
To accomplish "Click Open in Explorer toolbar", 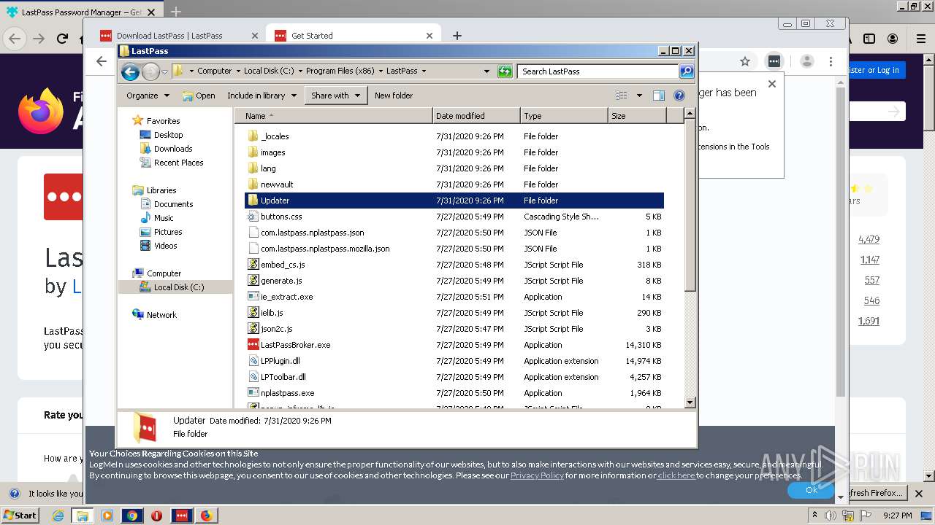I will coord(198,96).
